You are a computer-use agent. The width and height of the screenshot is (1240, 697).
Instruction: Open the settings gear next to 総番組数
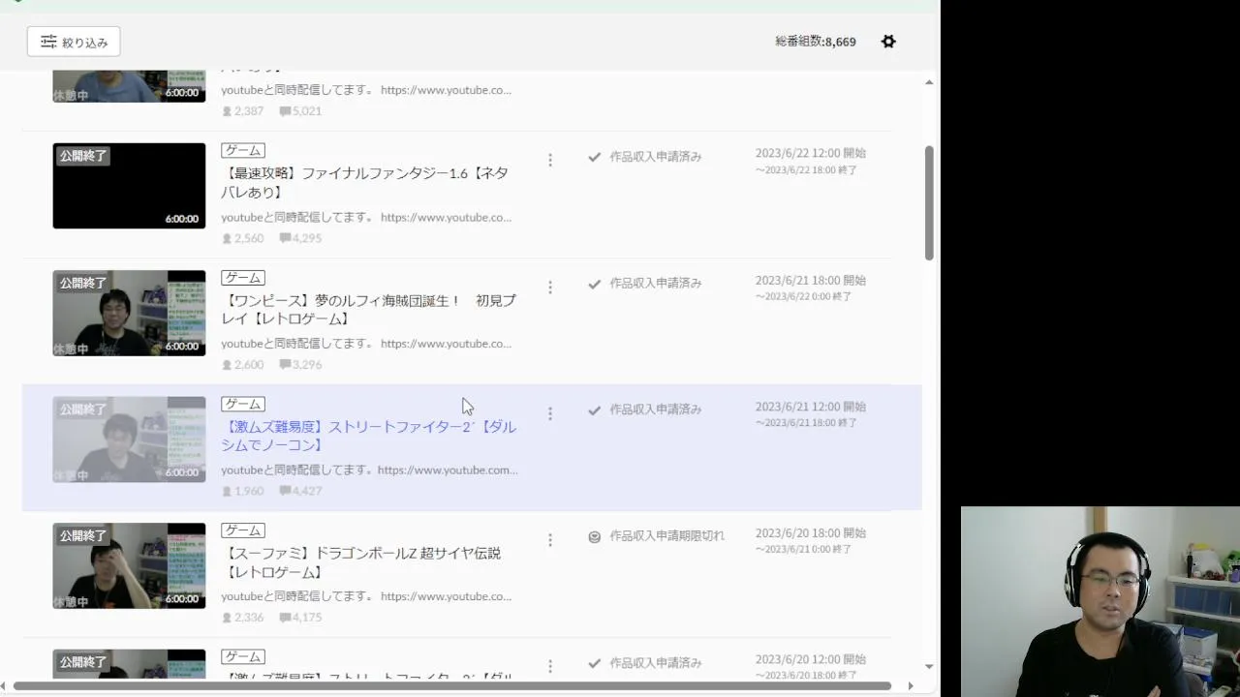pos(888,42)
